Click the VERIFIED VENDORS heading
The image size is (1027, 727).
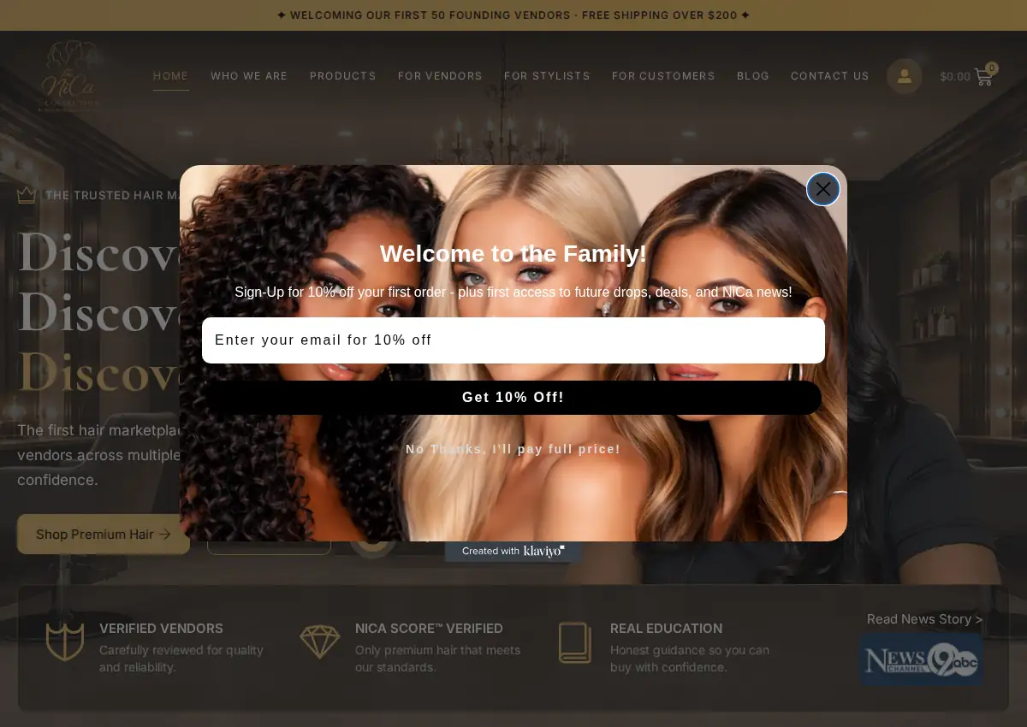pos(161,629)
